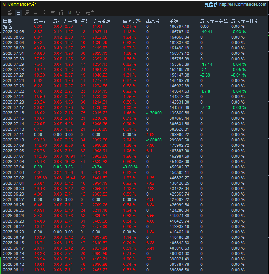This screenshot has height=274, width=269.
Task: Click profit value 5211.18
Action: tap(100, 211)
